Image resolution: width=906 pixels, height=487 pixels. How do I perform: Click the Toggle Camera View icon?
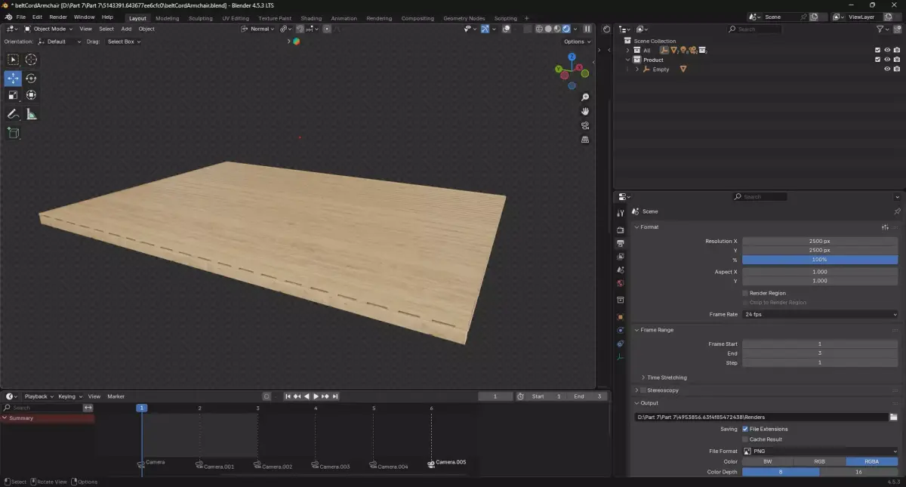[x=585, y=125]
